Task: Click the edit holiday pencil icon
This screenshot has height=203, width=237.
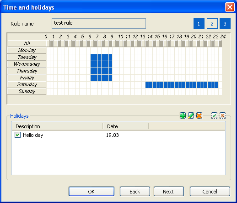Action: point(191,115)
